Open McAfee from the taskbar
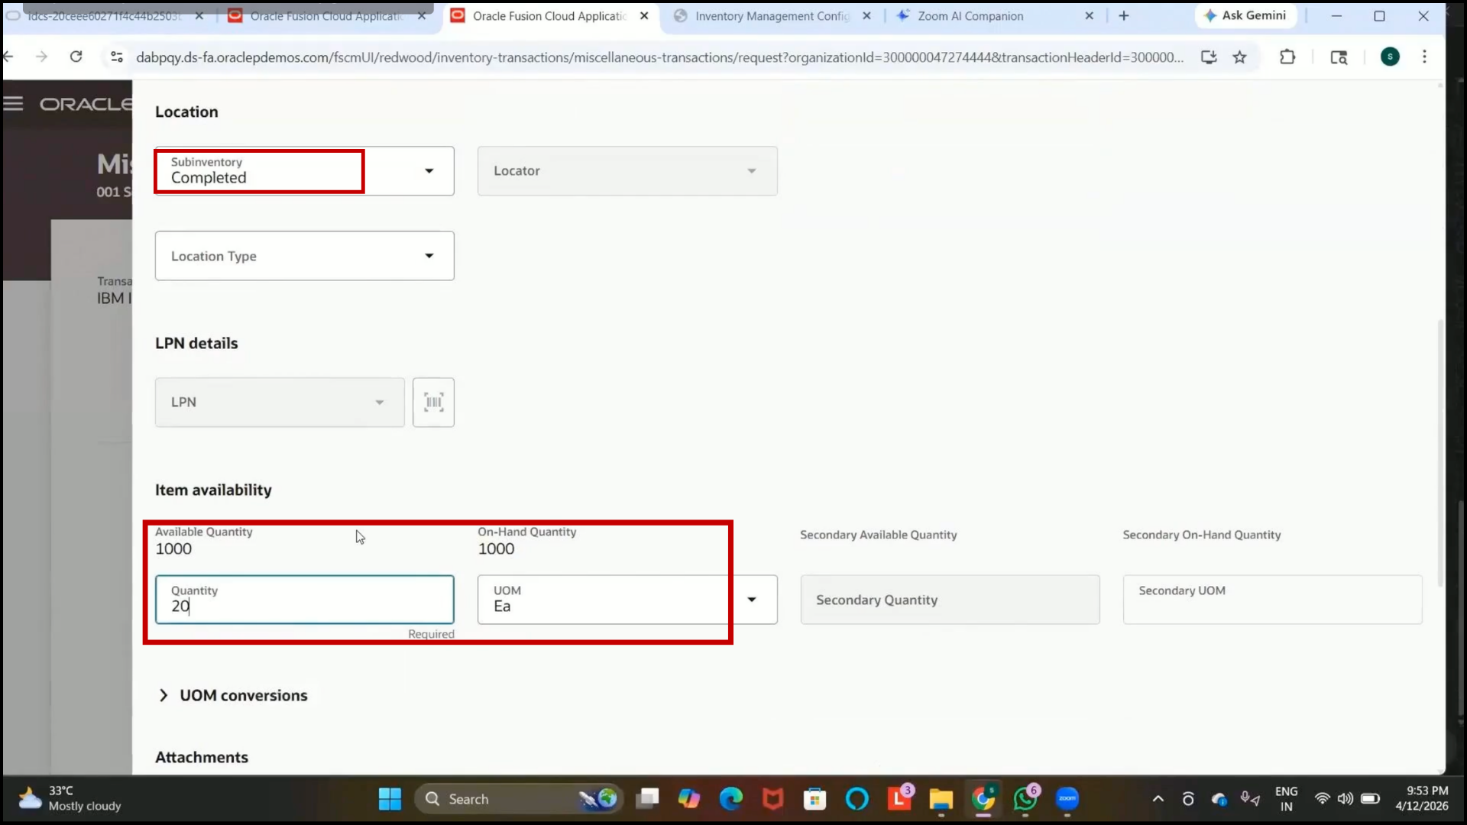The image size is (1467, 825). point(773,799)
